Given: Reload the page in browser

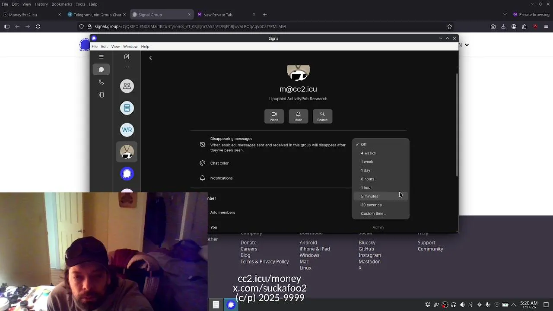Looking at the screenshot, I should [x=38, y=26].
